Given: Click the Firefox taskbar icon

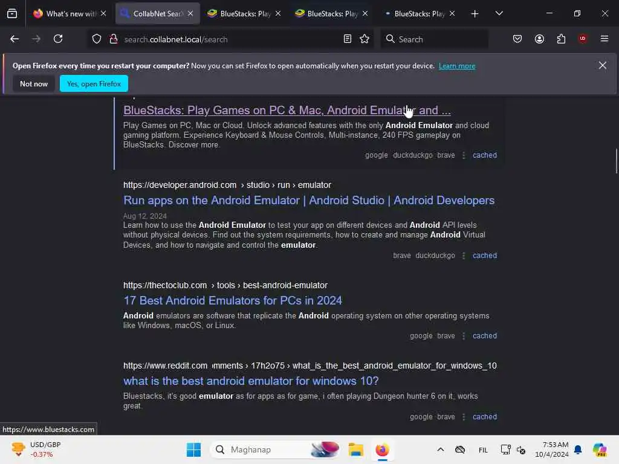Looking at the screenshot, I should [382, 449].
